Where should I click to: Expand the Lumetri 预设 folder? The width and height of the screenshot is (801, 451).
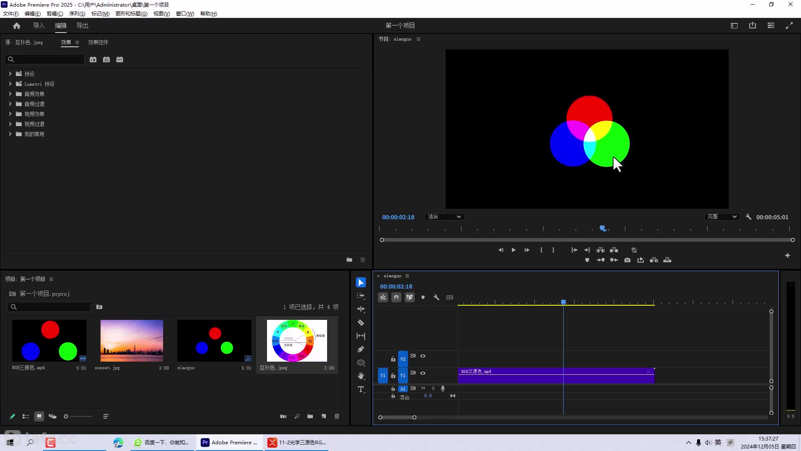(10, 84)
